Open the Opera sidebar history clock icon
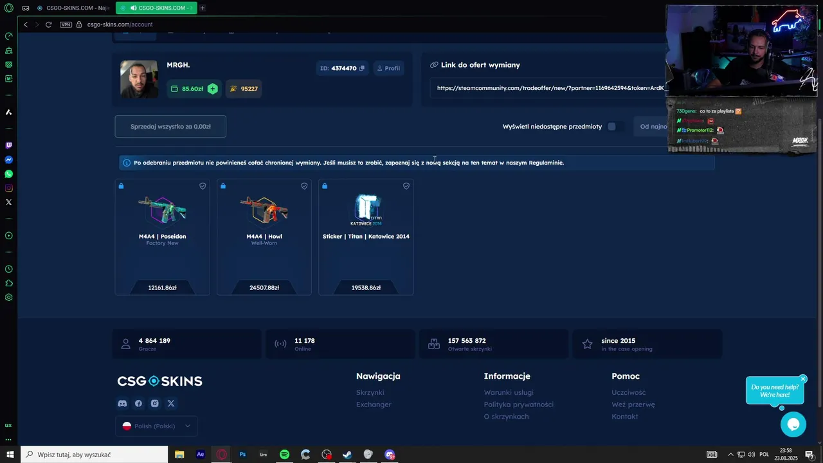The image size is (823, 463). (8, 269)
